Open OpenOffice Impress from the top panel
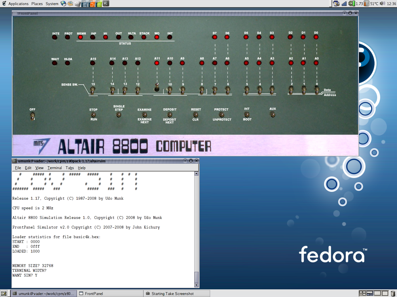Viewport: 397px width, 297px height. tap(91, 4)
